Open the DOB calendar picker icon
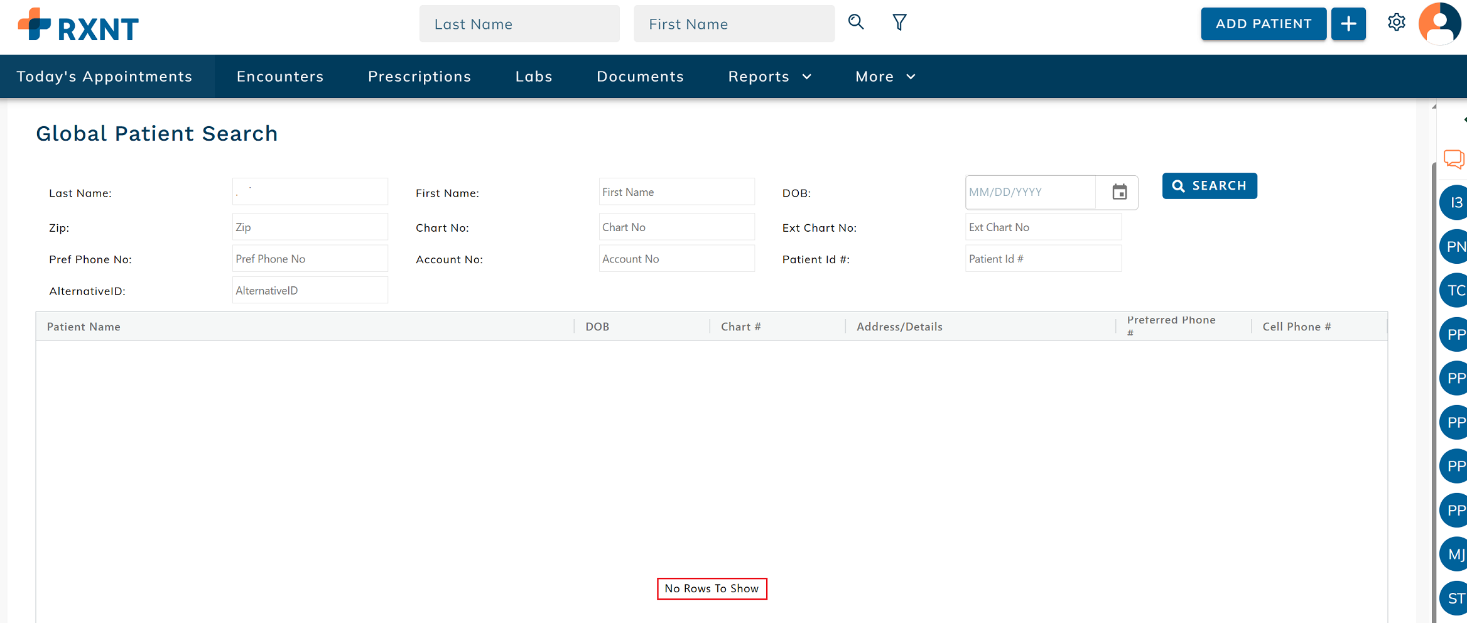 tap(1119, 192)
